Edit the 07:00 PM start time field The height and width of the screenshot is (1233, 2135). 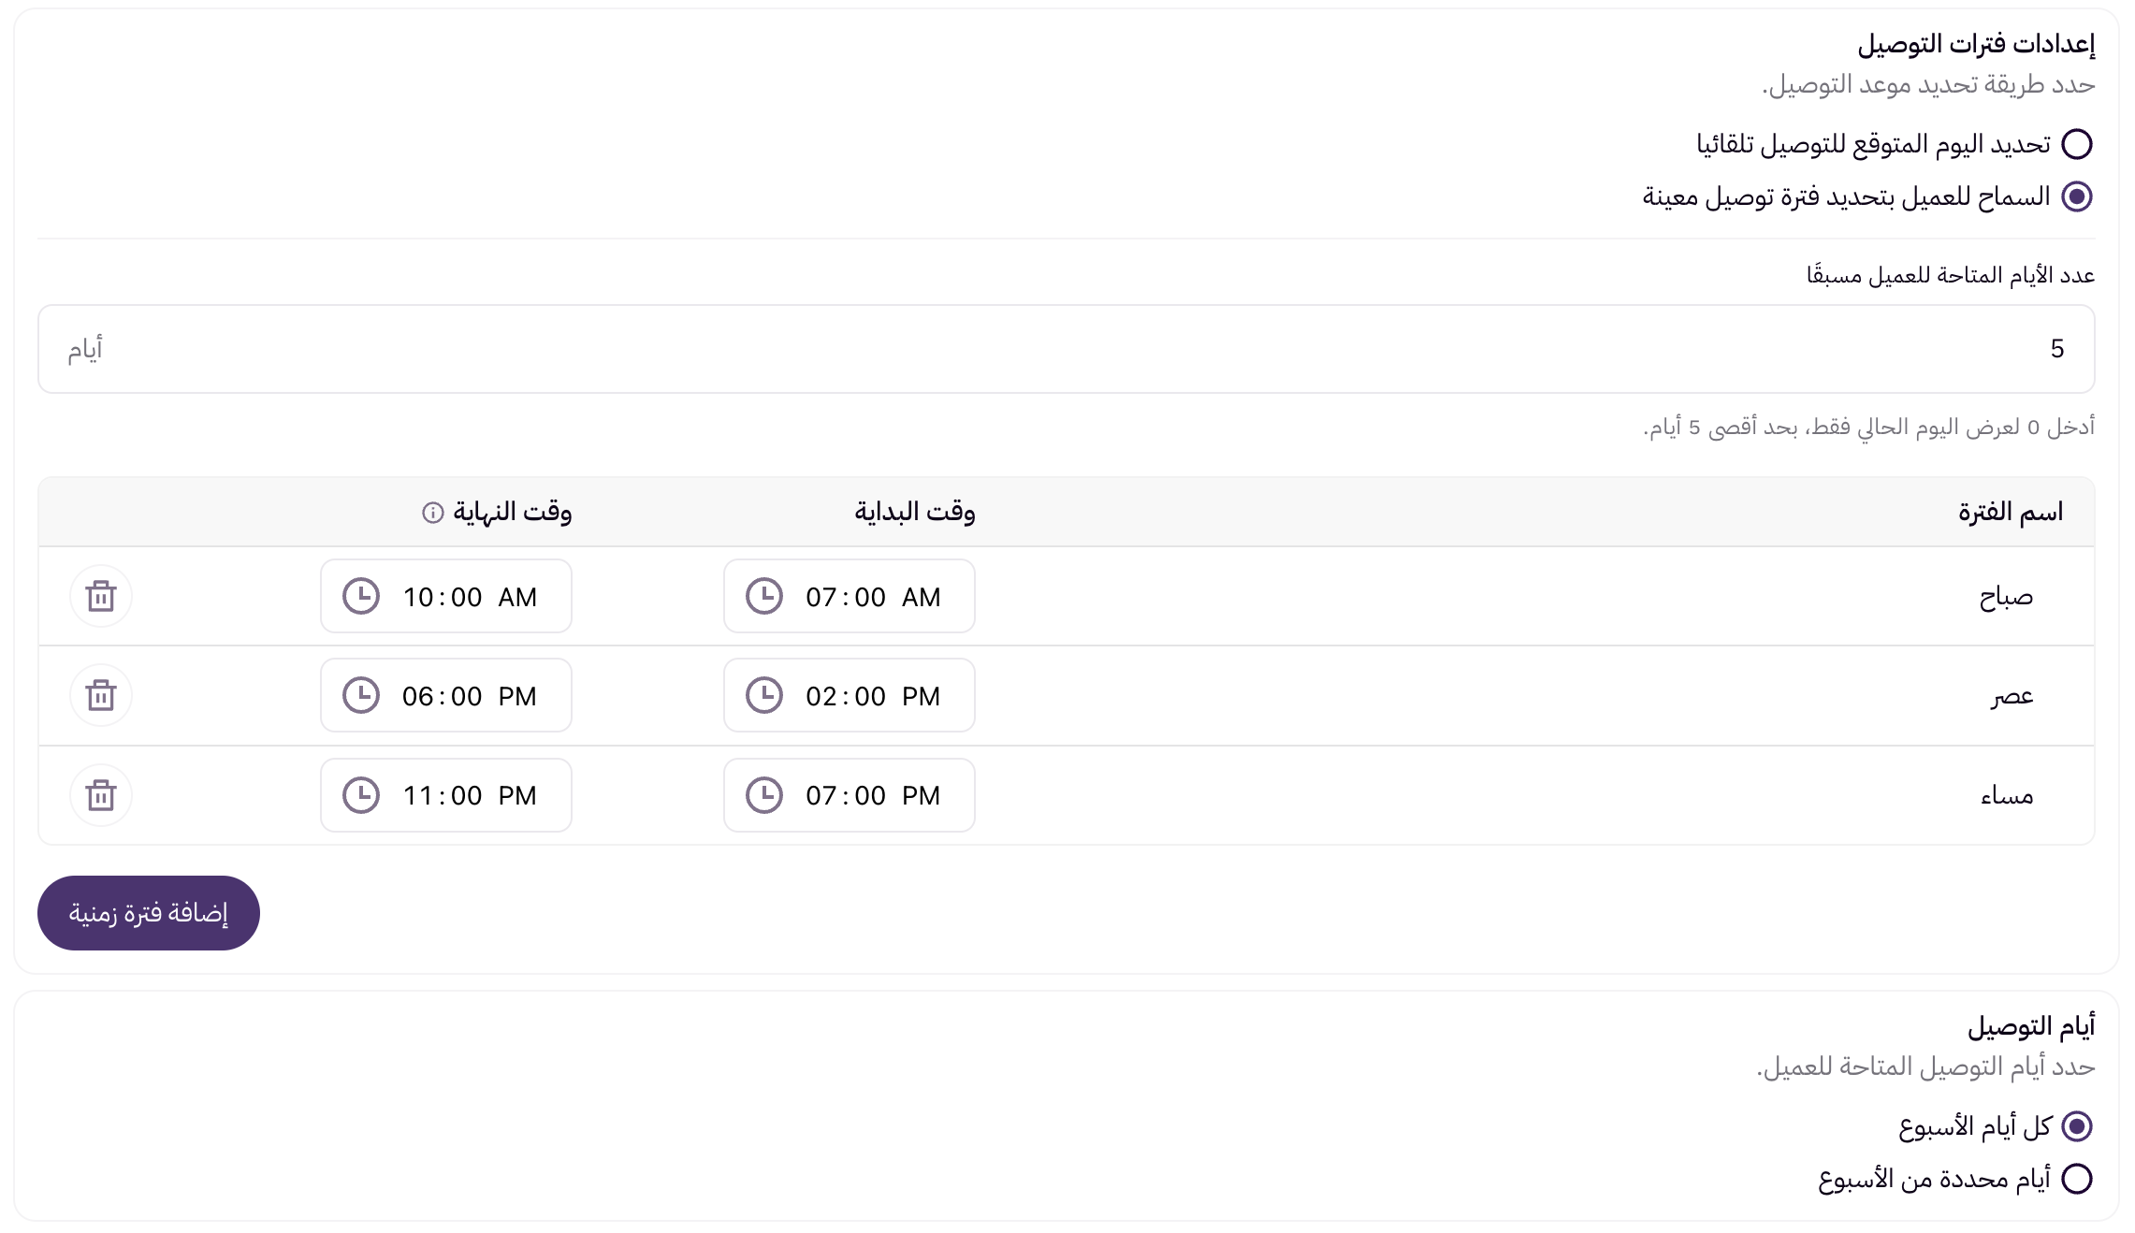pyautogui.click(x=850, y=795)
